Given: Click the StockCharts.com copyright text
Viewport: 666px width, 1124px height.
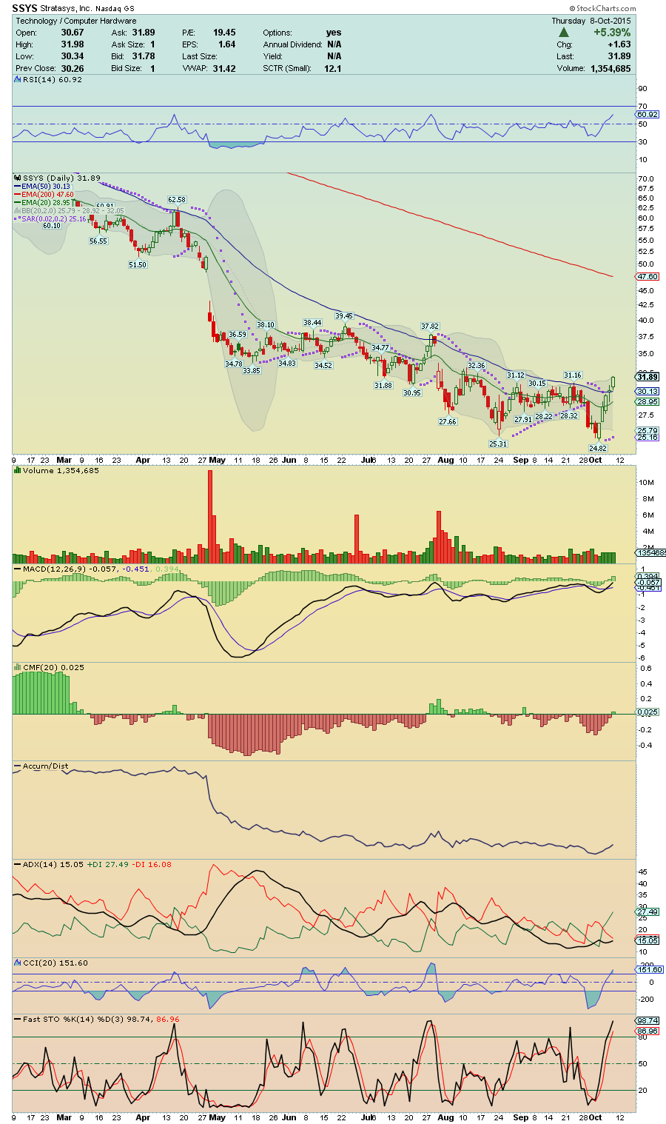Looking at the screenshot, I should tap(603, 9).
